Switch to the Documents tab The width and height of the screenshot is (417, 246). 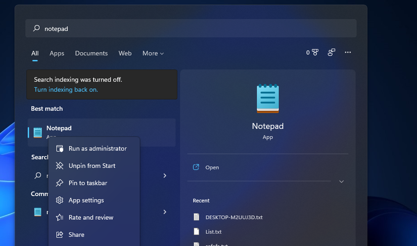pyautogui.click(x=91, y=53)
